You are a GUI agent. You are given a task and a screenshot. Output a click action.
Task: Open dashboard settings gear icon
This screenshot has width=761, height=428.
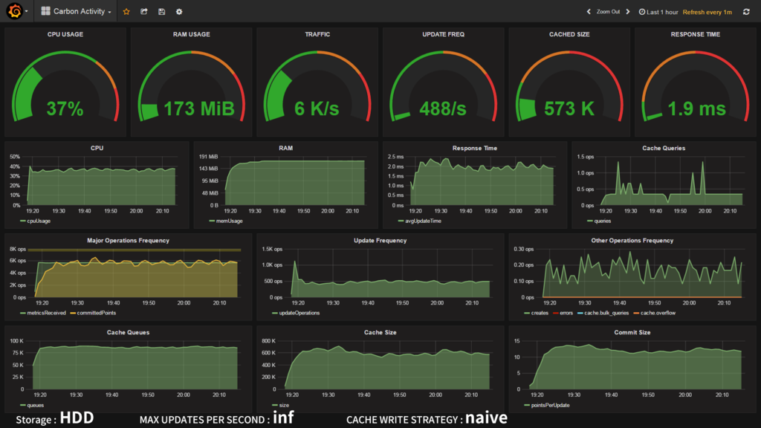179,12
